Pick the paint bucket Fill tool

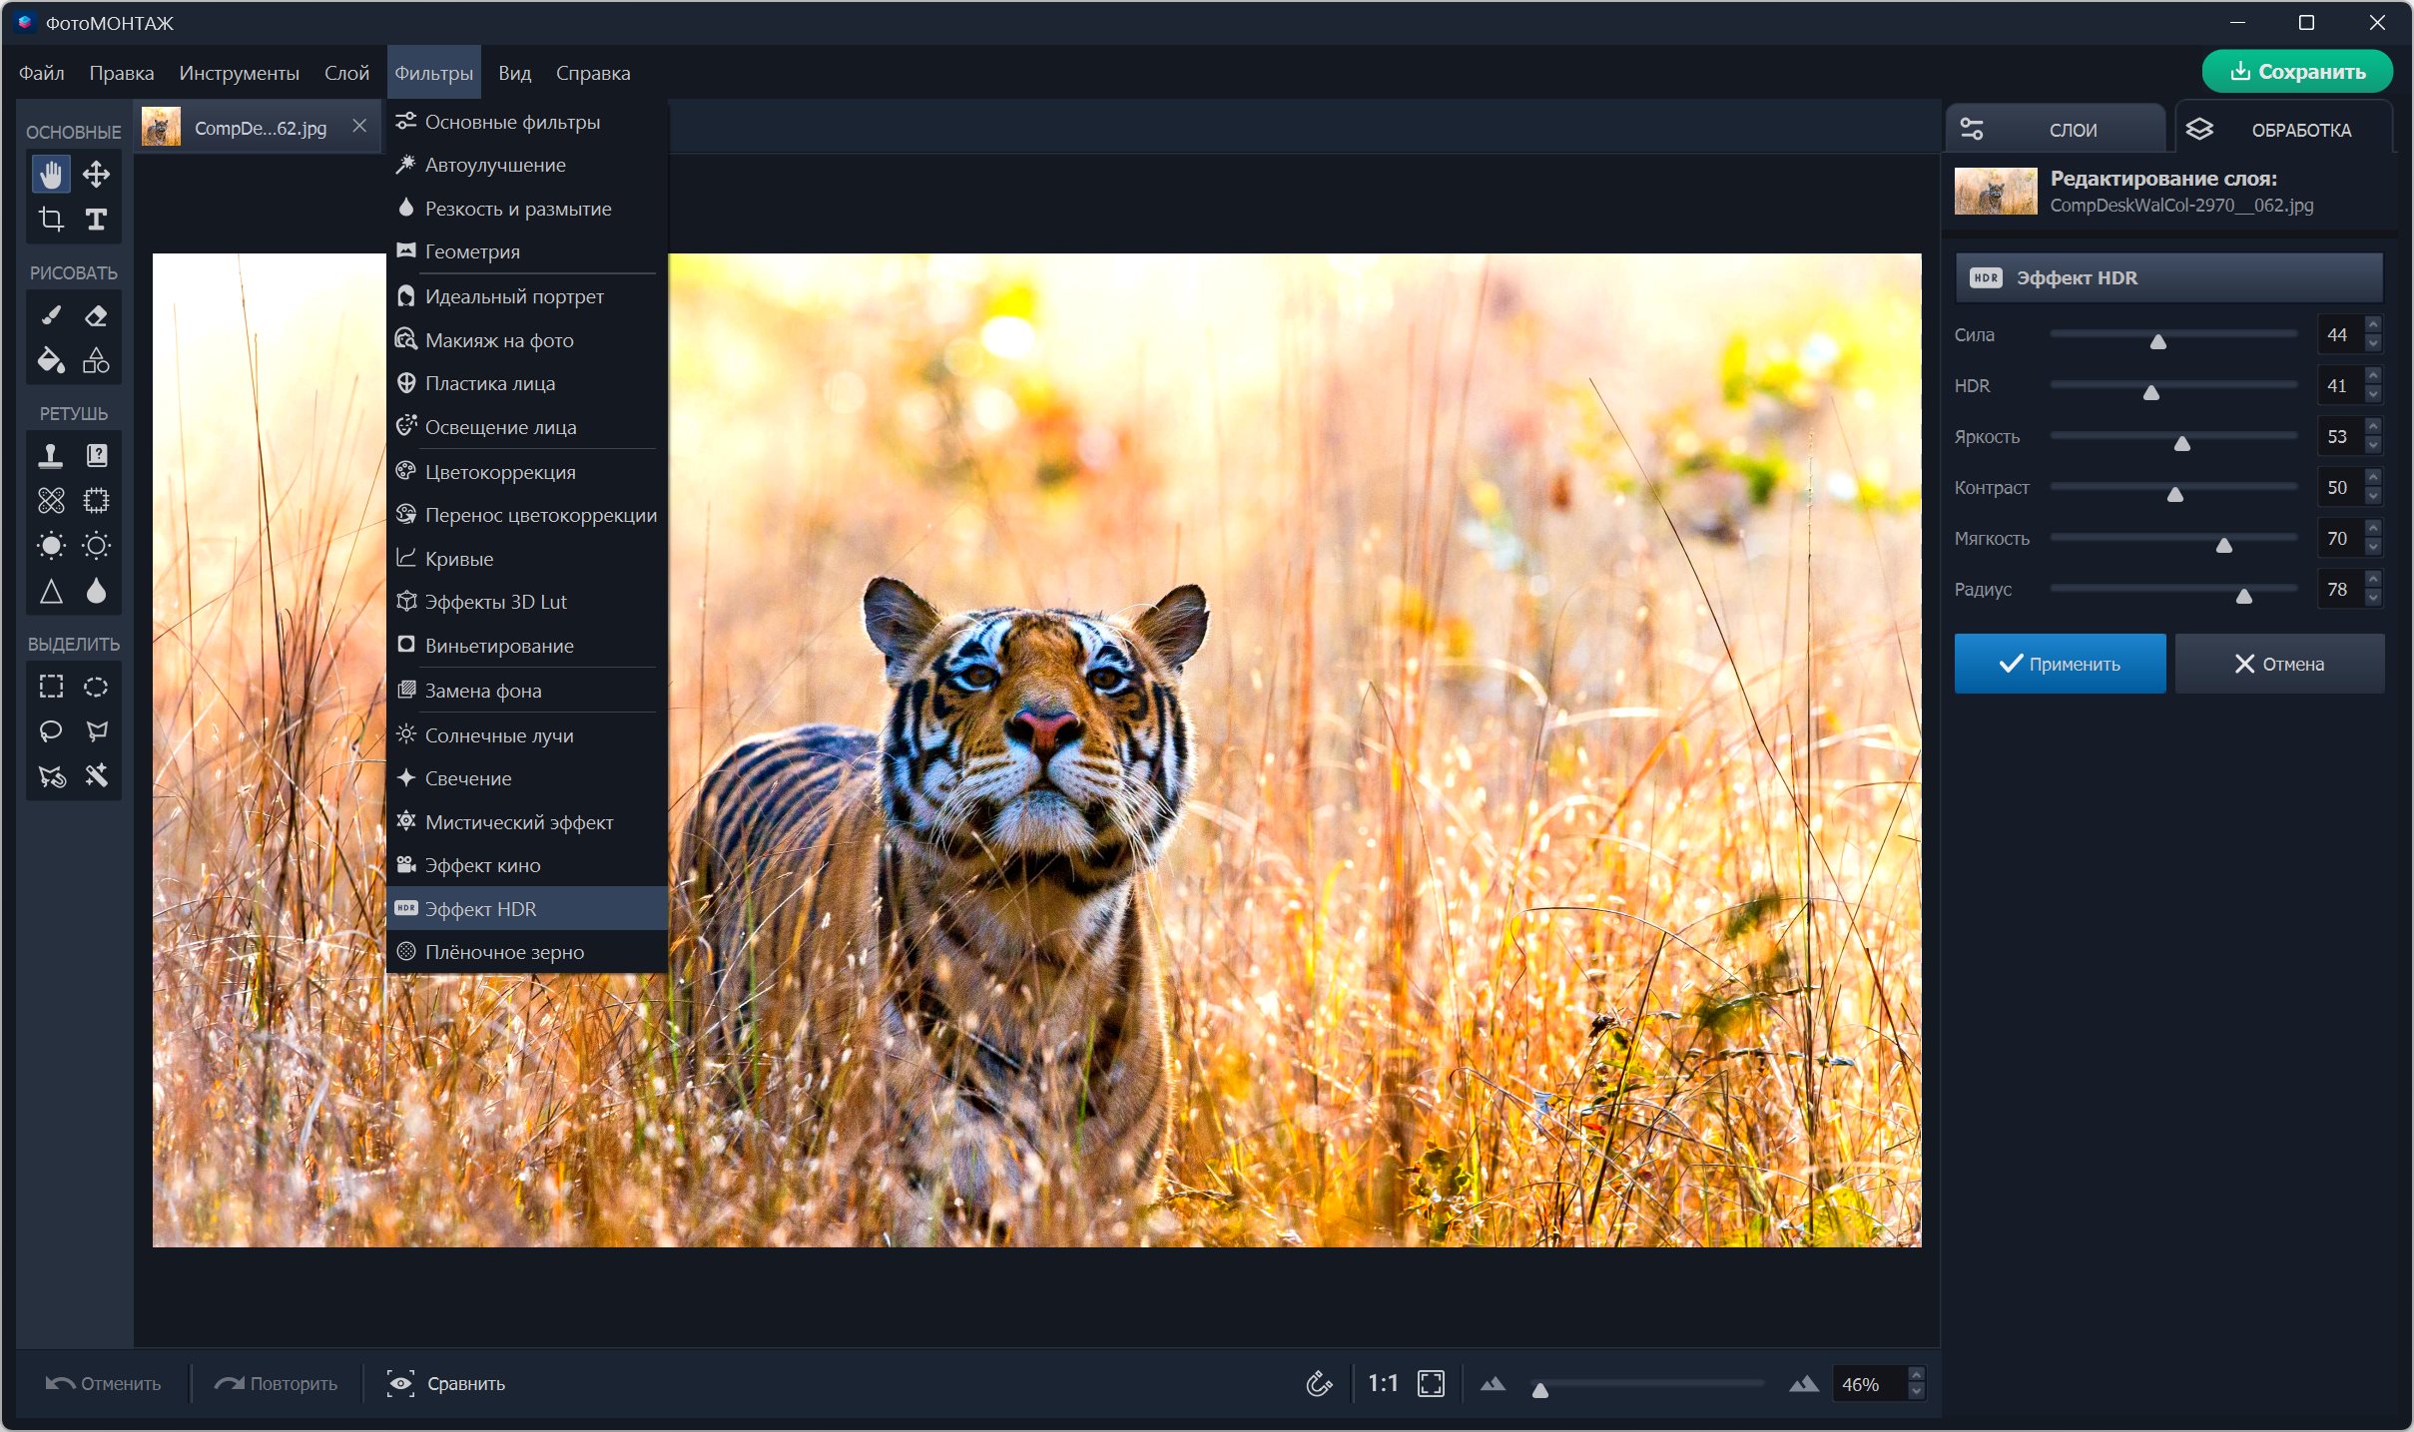click(x=51, y=360)
